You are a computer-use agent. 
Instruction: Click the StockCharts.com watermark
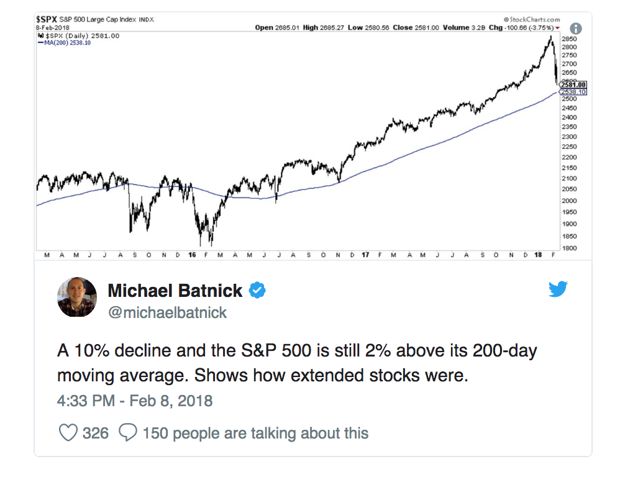531,20
